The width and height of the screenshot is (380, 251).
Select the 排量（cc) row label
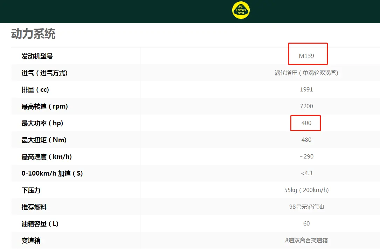pos(35,90)
